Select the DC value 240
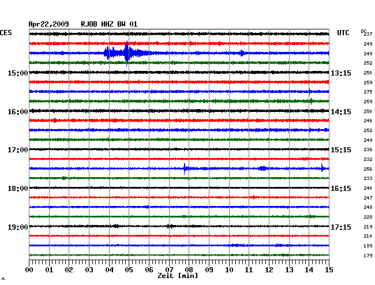The width and height of the screenshot is (375, 285). (x=368, y=188)
